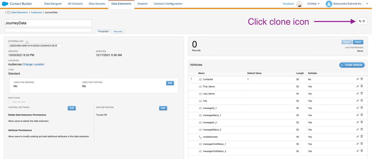The image size is (372, 159).
Task: Click the Einstein mascot avatar icon
Action: (x=299, y=4)
